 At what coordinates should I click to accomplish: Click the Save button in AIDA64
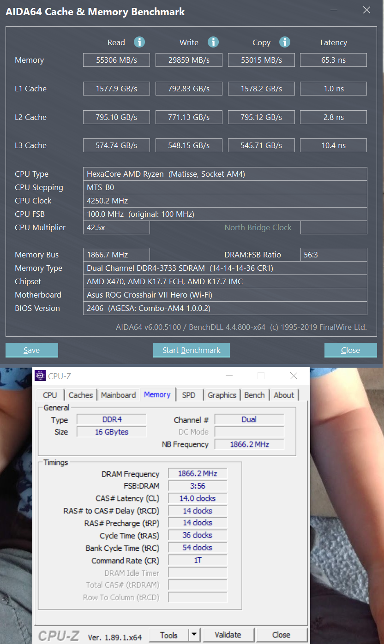click(32, 350)
